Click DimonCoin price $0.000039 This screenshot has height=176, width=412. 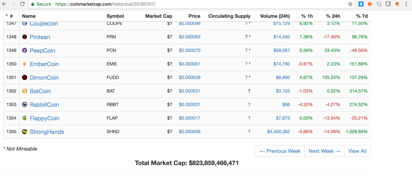[x=190, y=77]
